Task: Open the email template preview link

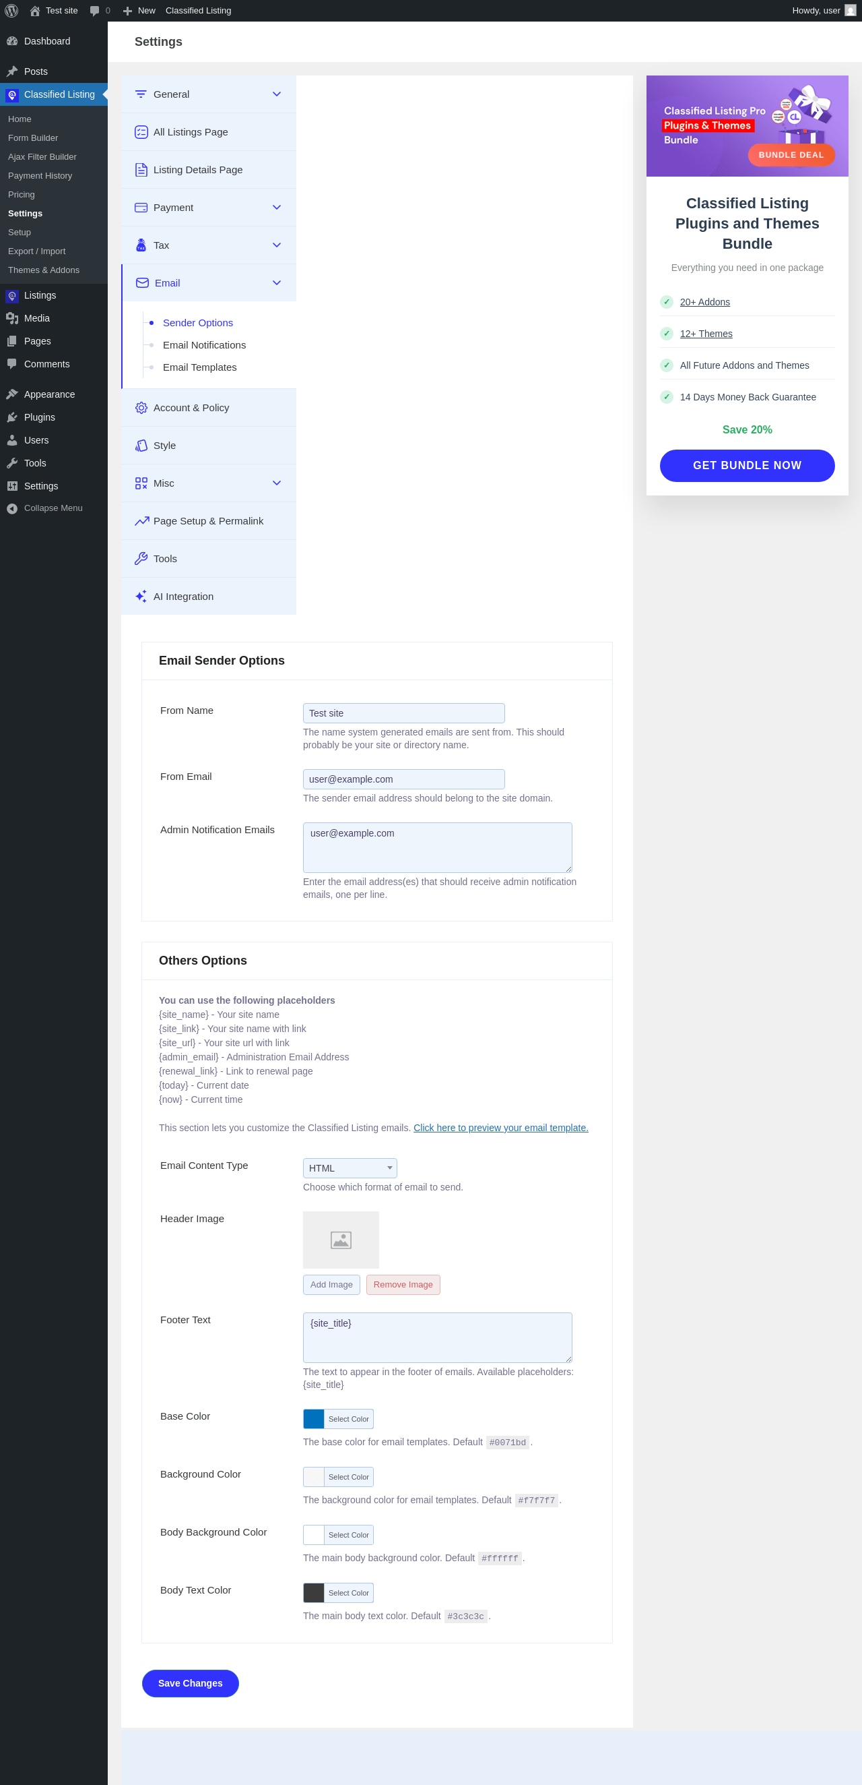Action: click(x=500, y=1128)
